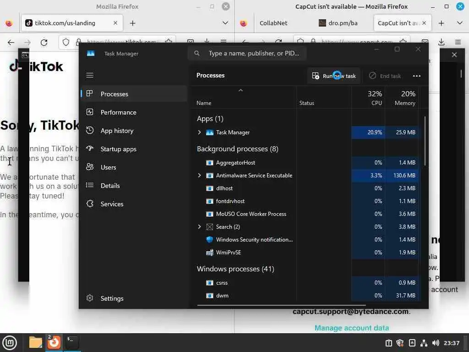Click the Task Manager search field
This screenshot has width=469, height=352.
(x=247, y=53)
